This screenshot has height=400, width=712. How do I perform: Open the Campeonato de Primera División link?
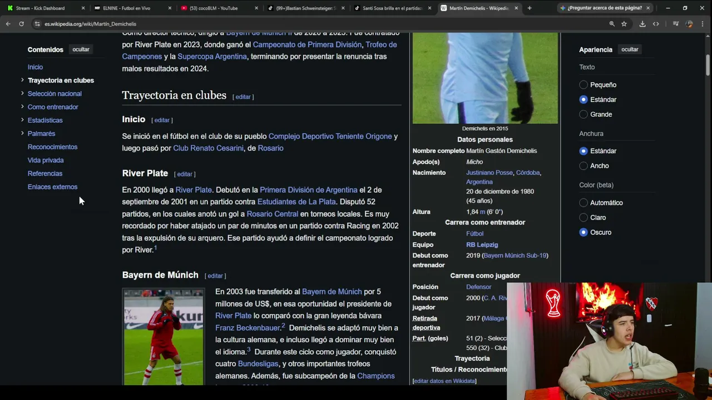(x=307, y=44)
